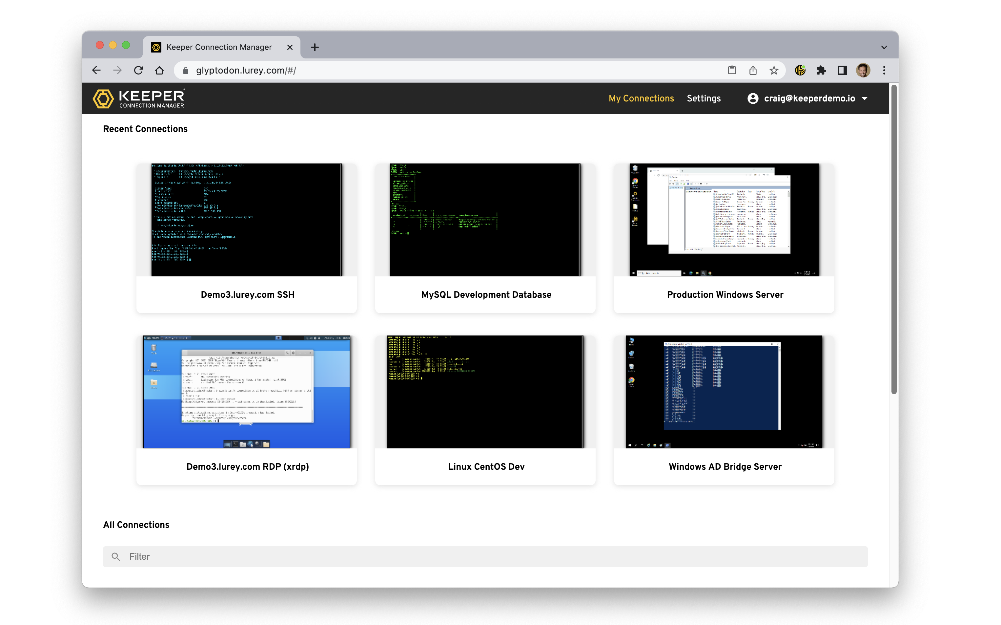1001x625 pixels.
Task: Click the browser back arrow
Action: tap(97, 70)
